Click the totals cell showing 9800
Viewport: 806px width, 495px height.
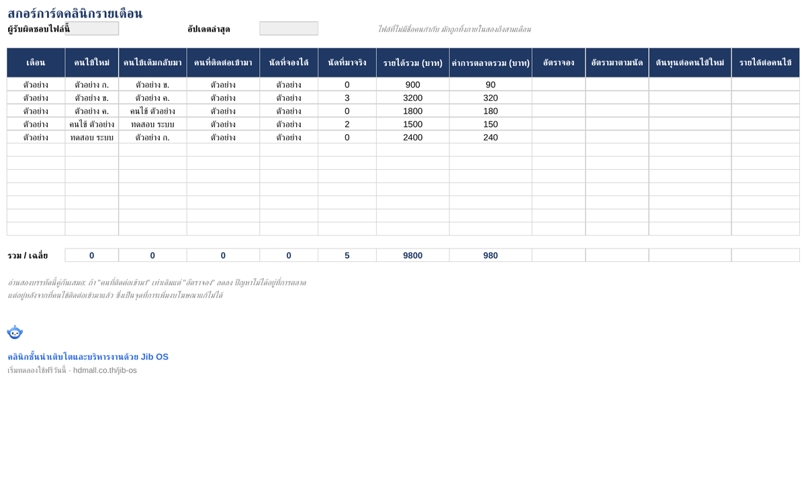pos(413,255)
